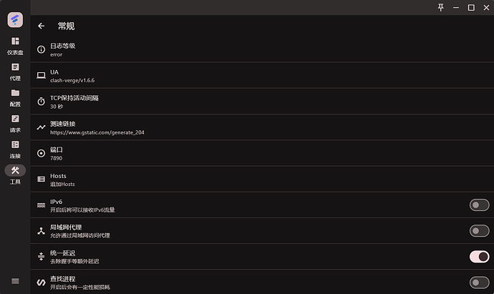
Task: Disable the 统一延迟 toggle
Action: (479, 256)
